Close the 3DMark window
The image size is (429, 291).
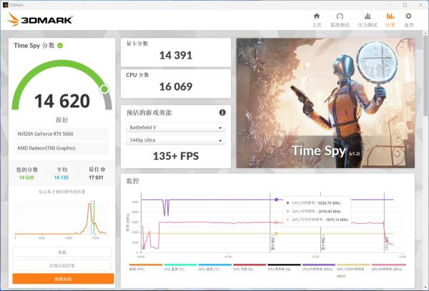(421, 5)
